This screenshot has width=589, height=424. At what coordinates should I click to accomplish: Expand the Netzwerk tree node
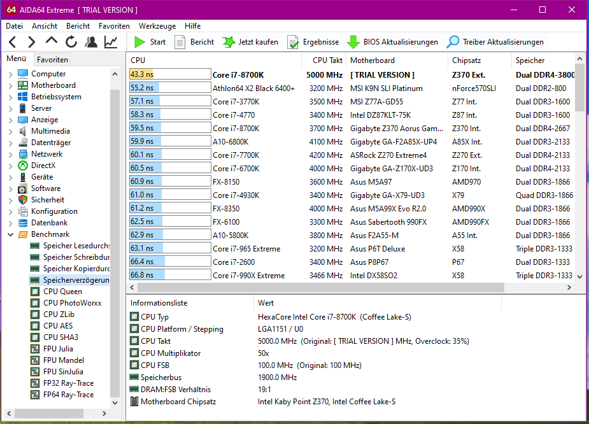[11, 154]
